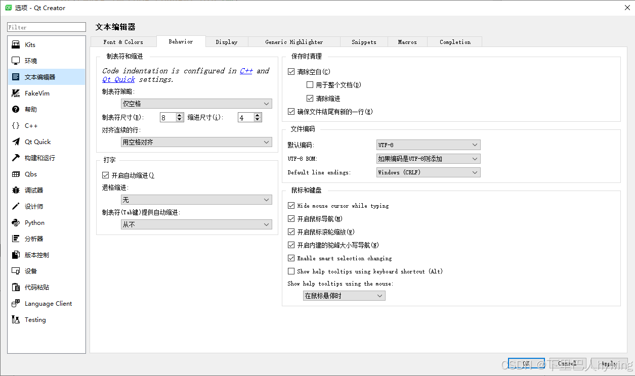Enable 用于整个文档 checkbox

pos(310,85)
